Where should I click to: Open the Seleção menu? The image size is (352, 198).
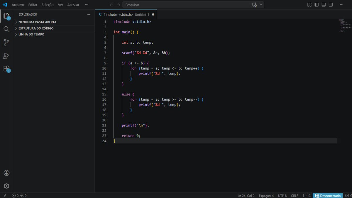[48, 5]
